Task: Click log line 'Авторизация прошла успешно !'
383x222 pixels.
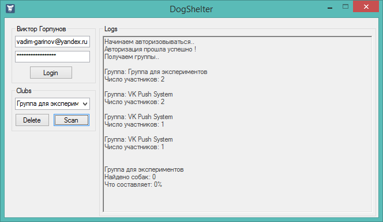Action: point(150,49)
